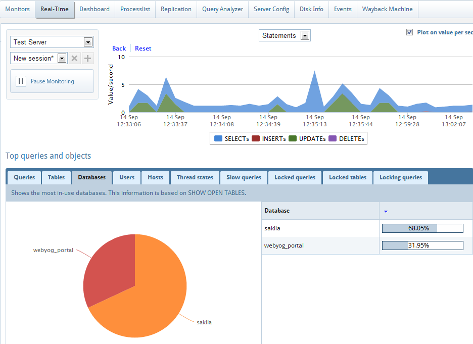Viewport: 473px width, 344px height.
Task: Click the webyog_portal 31.95% progress bar
Action: 422,245
